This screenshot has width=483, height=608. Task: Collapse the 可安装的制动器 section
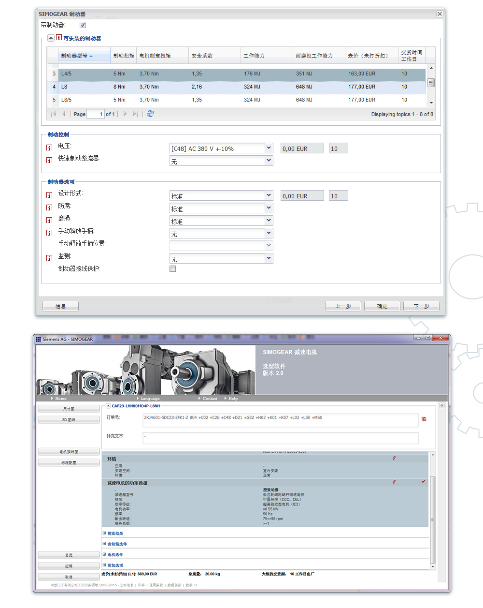[x=51, y=38]
